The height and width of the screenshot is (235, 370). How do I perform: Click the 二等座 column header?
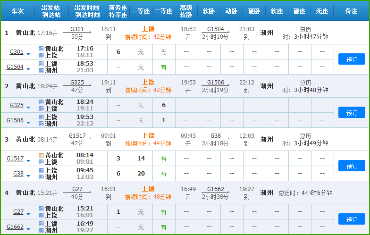164,11
